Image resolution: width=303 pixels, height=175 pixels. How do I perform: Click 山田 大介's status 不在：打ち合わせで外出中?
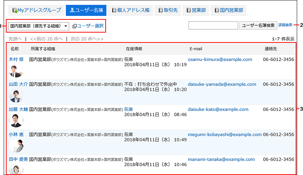click(x=150, y=84)
